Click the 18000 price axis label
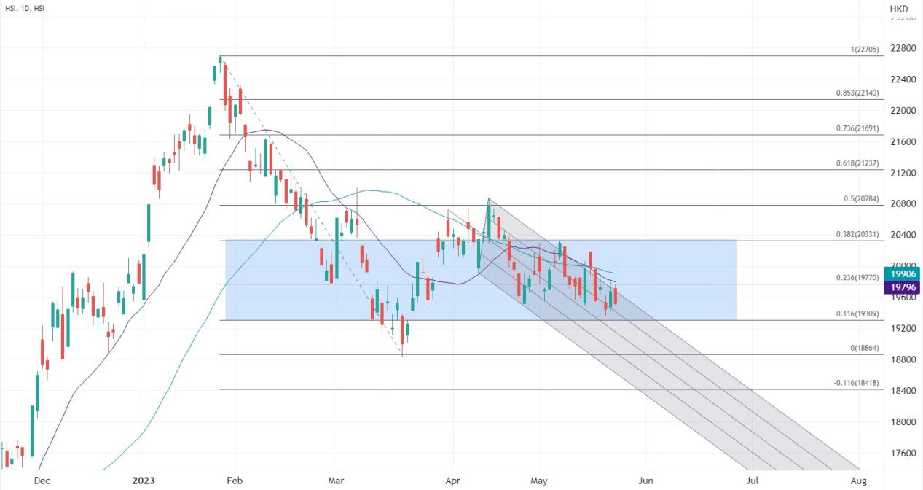Image resolution: width=923 pixels, height=490 pixels. coord(903,421)
